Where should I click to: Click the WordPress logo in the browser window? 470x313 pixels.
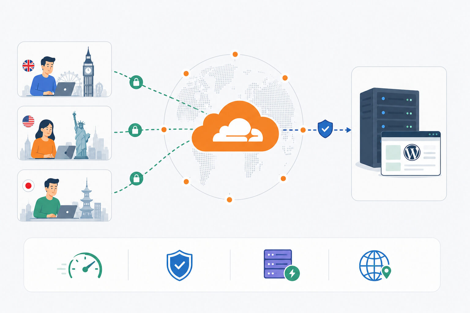point(412,152)
